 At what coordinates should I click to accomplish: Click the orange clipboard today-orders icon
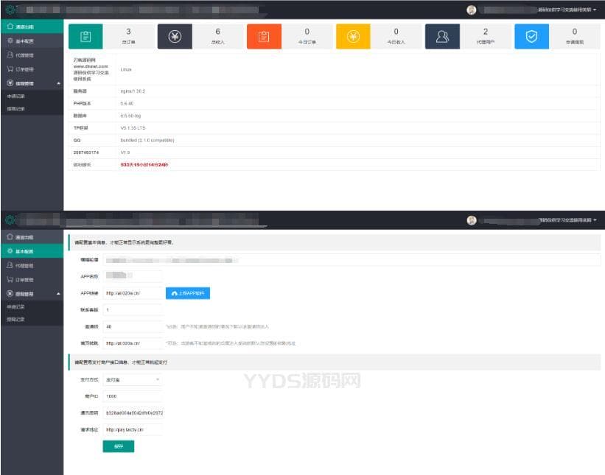coord(264,37)
